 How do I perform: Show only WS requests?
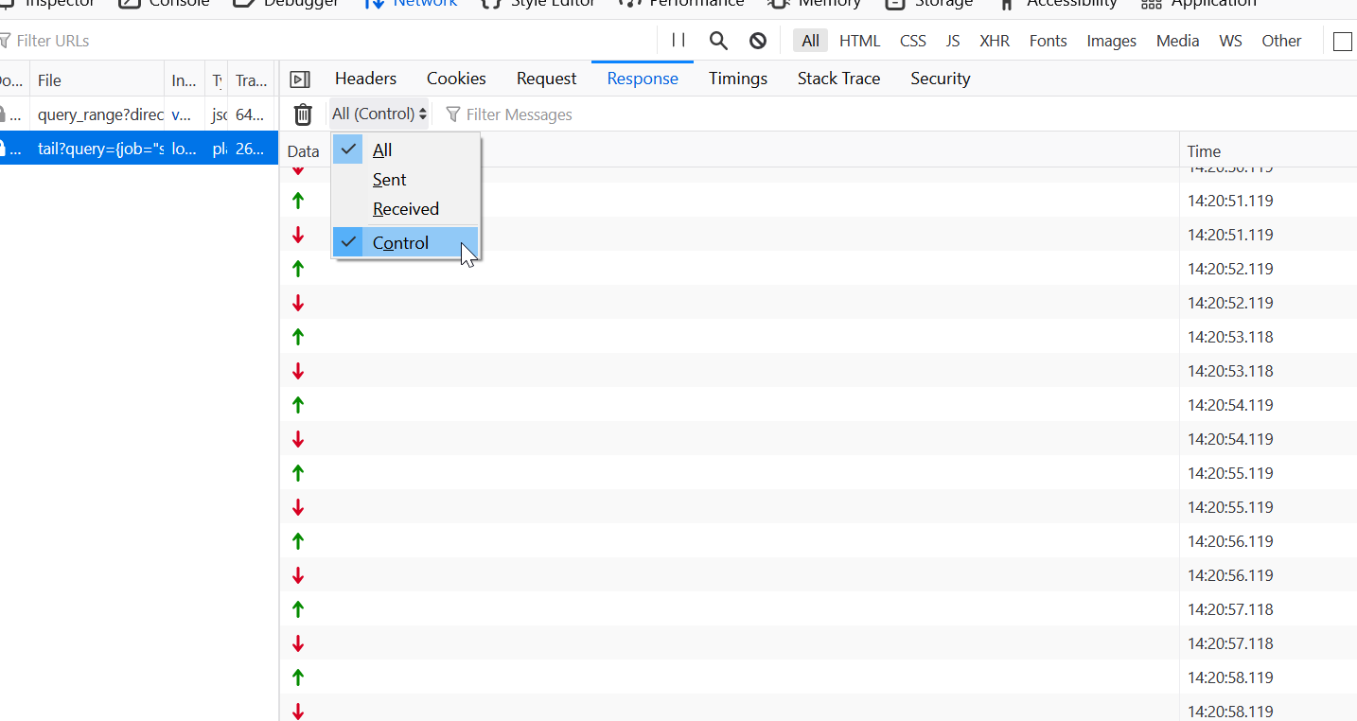[x=1230, y=41]
